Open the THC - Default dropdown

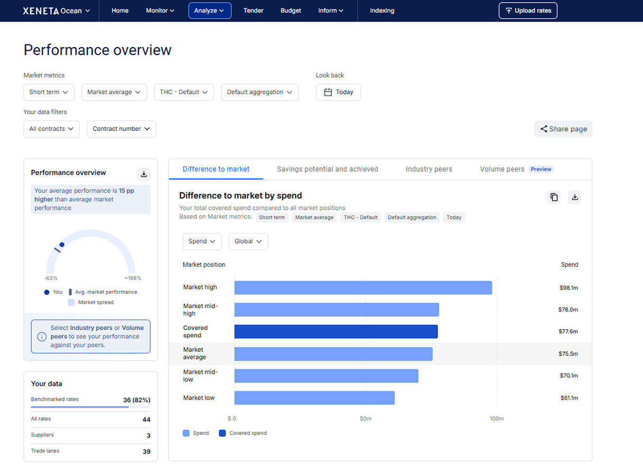point(184,92)
